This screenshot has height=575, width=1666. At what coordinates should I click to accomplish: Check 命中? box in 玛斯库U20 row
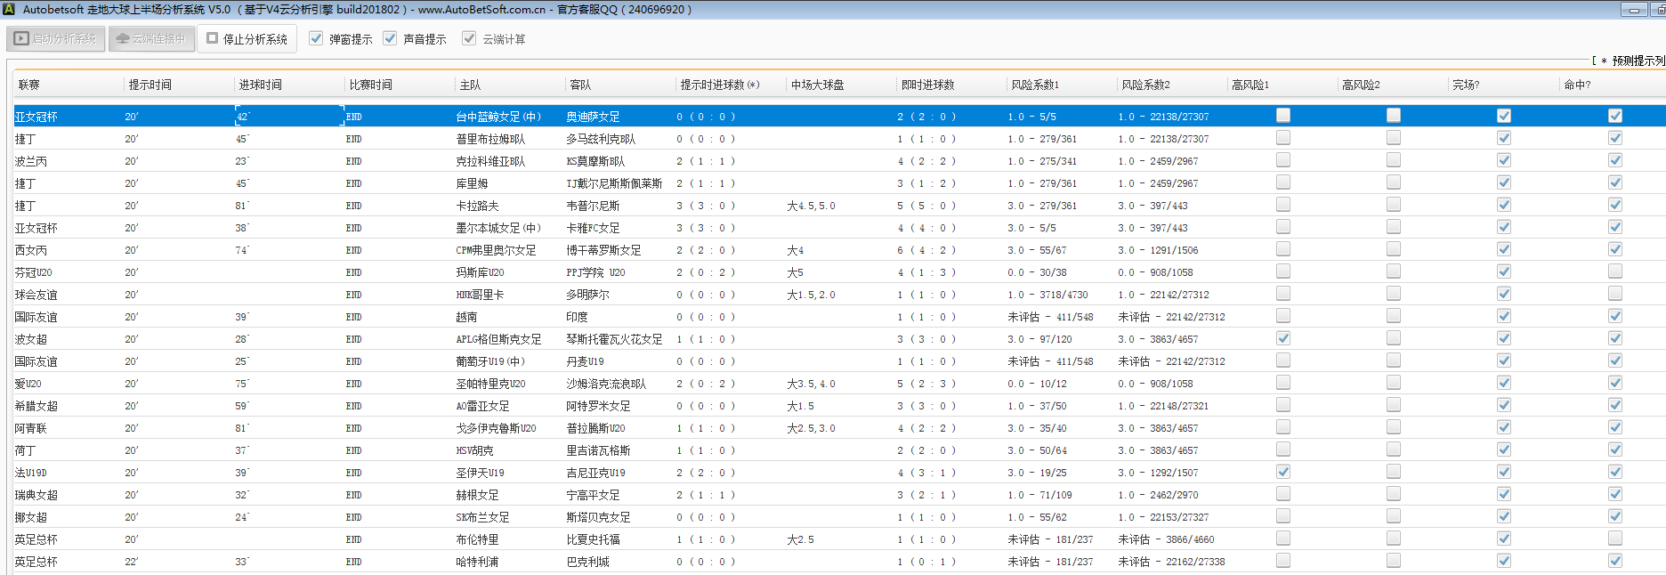1614,271
